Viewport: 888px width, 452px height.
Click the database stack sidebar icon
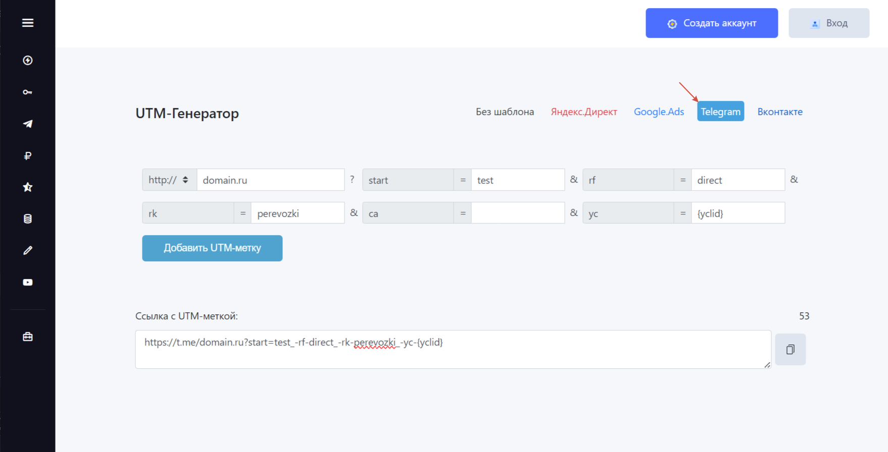click(28, 219)
